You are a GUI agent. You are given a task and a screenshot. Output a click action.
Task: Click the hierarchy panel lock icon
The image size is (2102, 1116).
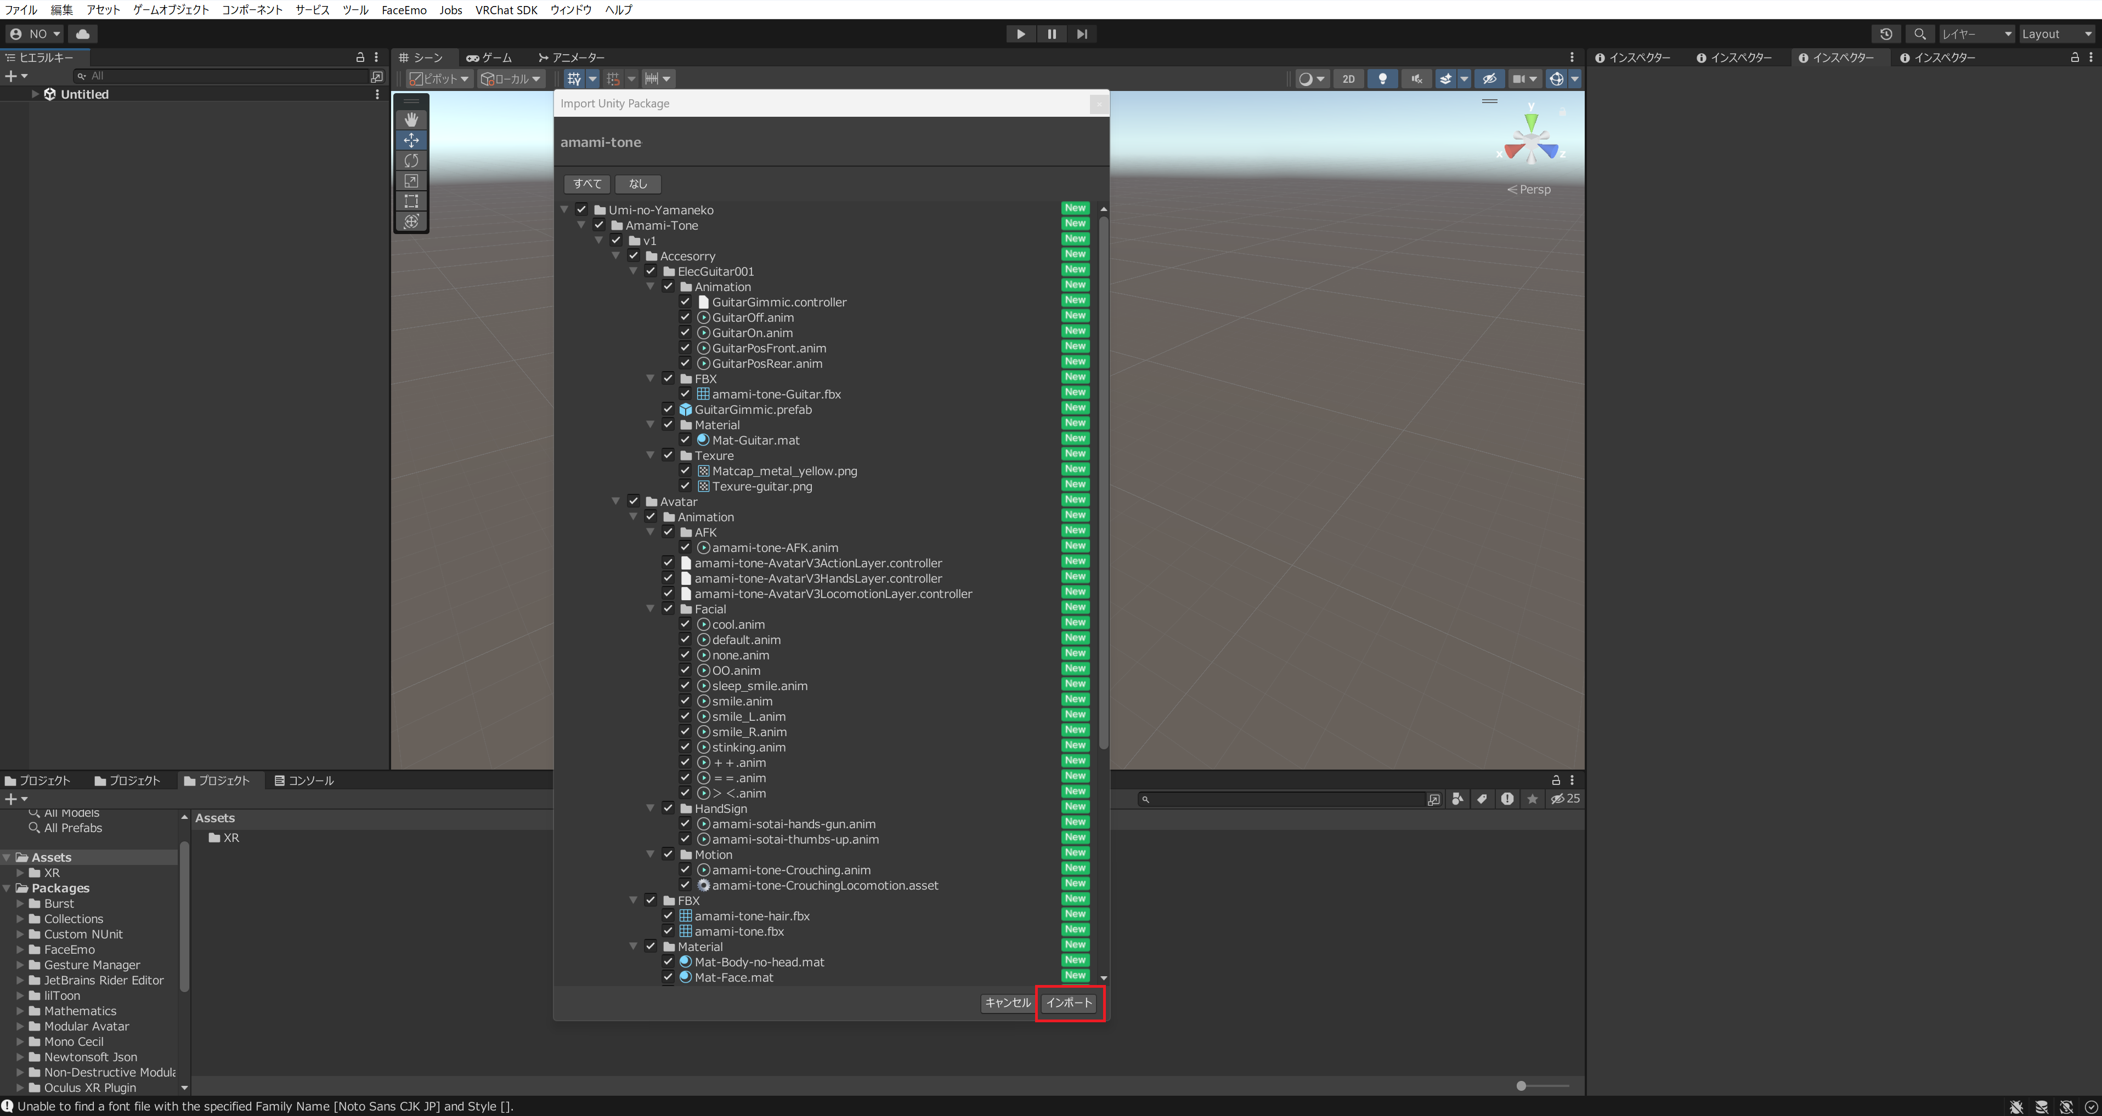360,58
